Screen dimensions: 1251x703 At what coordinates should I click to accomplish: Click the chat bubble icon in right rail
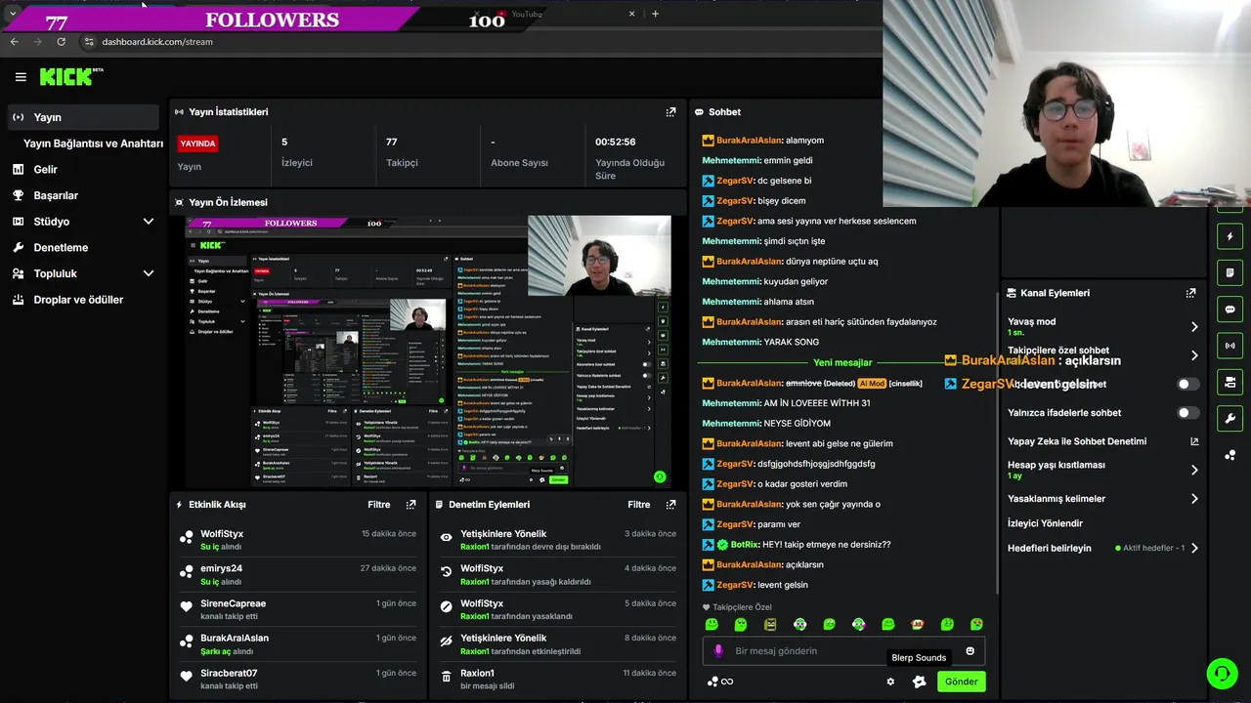tap(1229, 310)
